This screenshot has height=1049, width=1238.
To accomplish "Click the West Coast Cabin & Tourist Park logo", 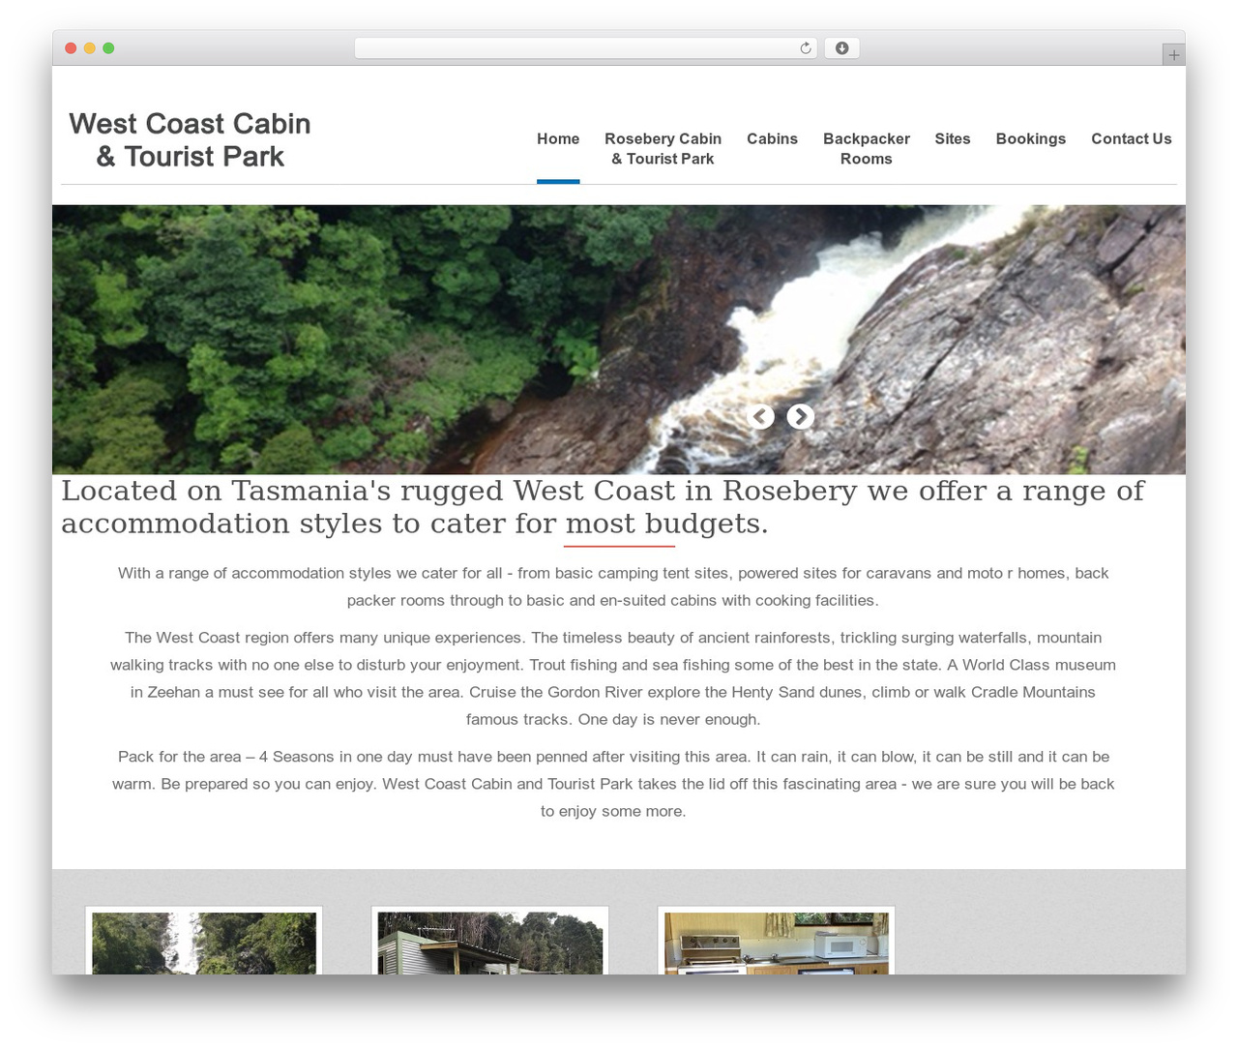I will pos(190,139).
